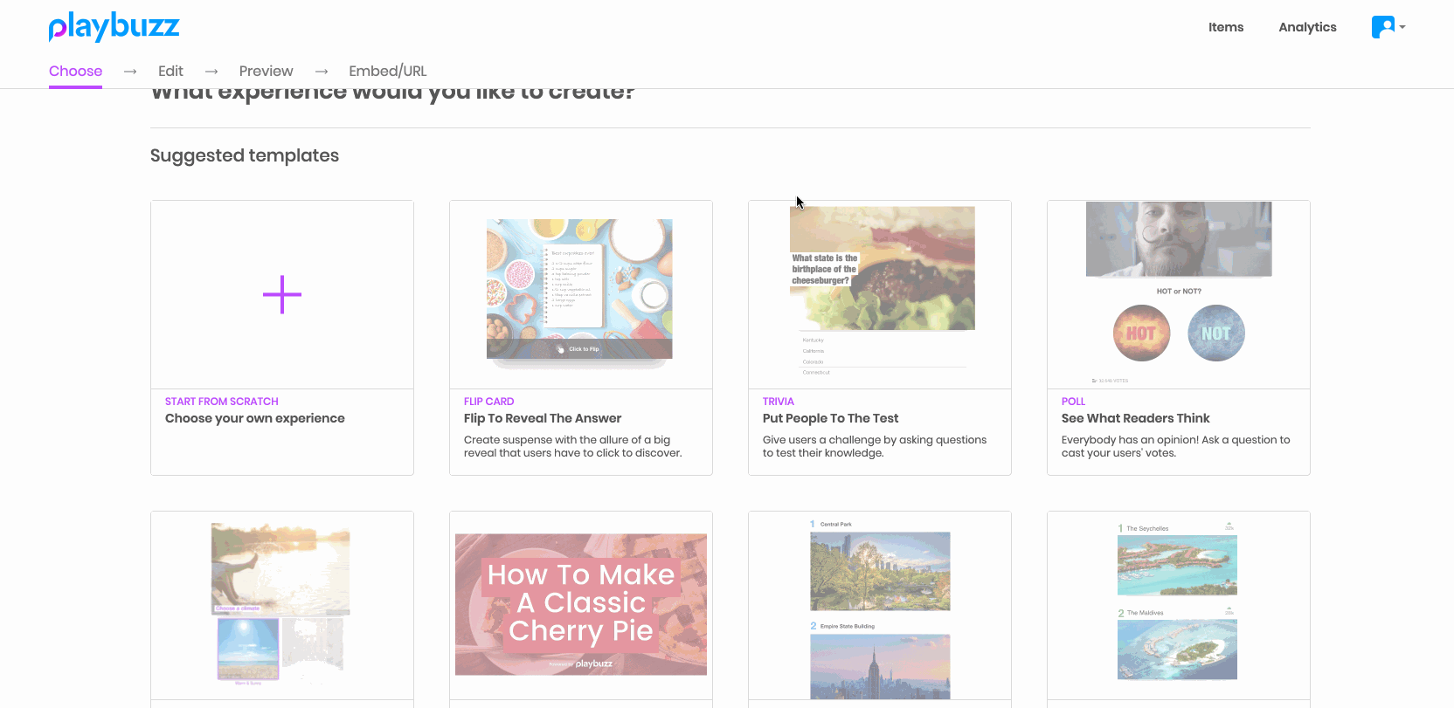The height and width of the screenshot is (708, 1454).
Task: Open the Analytics page
Action: (1307, 27)
